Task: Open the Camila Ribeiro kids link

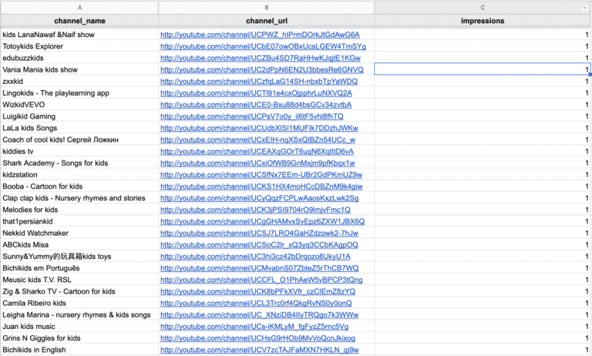Action: pyautogui.click(x=256, y=304)
